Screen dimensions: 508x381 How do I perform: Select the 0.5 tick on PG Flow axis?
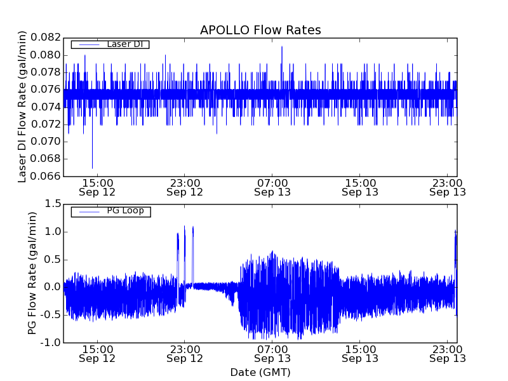coord(53,260)
